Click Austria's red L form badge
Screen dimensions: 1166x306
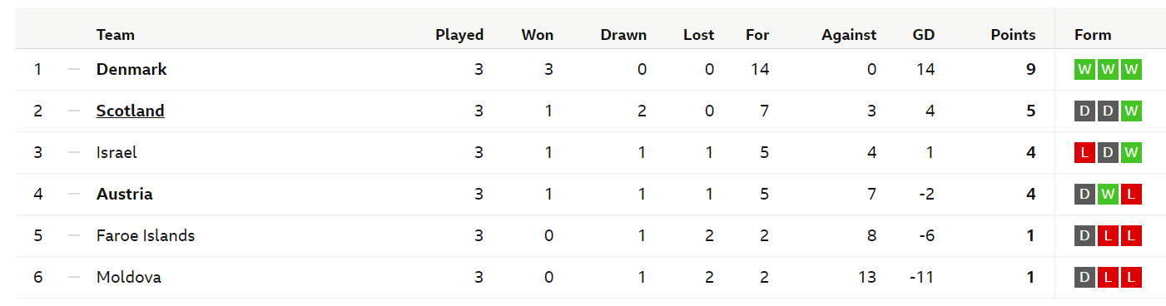tap(1131, 195)
